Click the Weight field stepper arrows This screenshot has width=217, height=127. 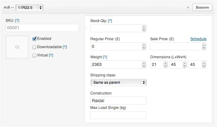144,65
